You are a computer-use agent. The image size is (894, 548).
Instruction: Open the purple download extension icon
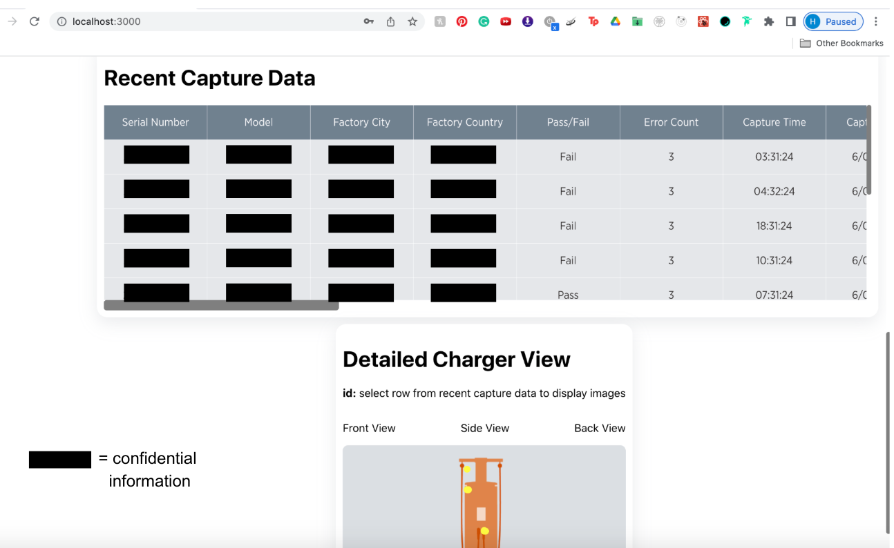[x=527, y=21]
